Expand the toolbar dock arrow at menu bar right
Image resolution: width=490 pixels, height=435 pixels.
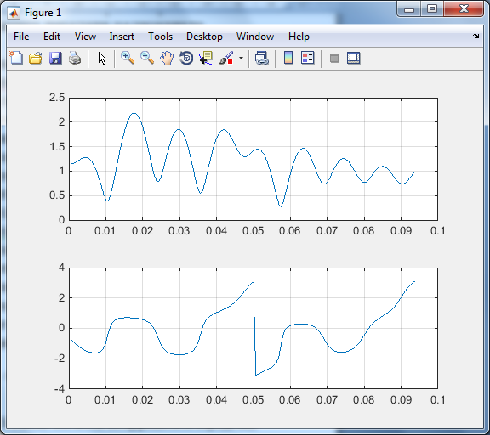point(476,37)
